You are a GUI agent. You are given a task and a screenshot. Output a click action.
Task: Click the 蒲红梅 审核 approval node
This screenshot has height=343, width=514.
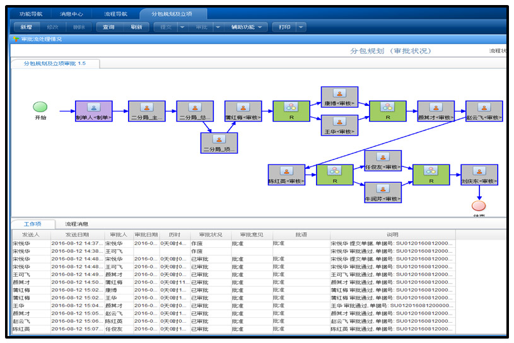[243, 110]
